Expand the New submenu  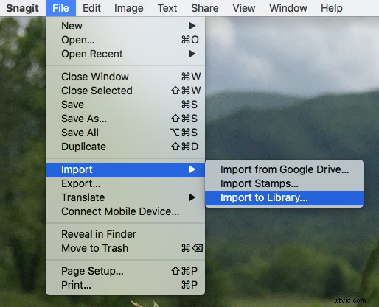tap(125, 26)
